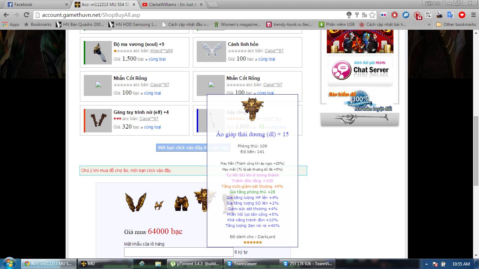Viewport: 479px width, 269px height.
Task: Click the Mật khẩu của lô hàng password field
Action: tap(178, 252)
